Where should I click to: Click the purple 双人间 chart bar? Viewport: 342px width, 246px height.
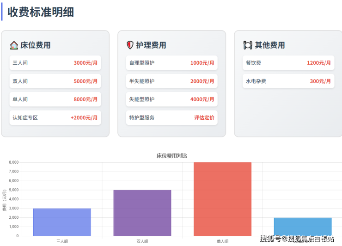point(142,213)
